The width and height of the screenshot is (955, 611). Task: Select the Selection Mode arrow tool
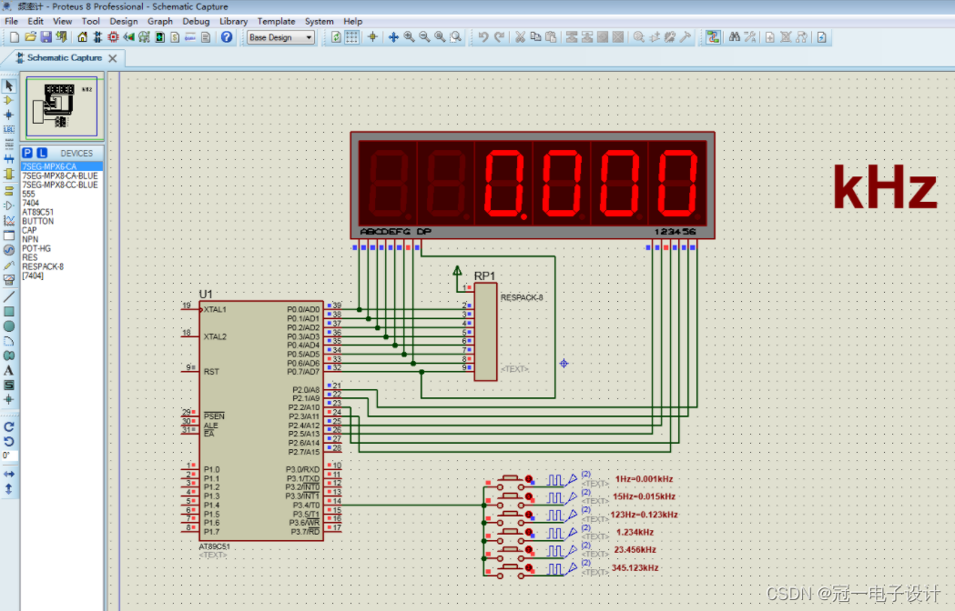(9, 85)
